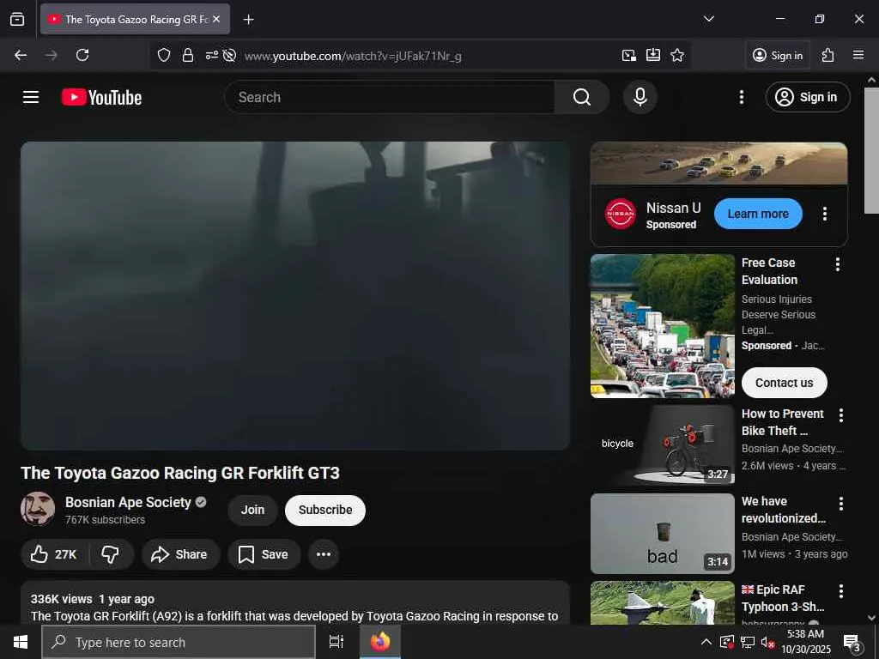Open YouTube settings three-dot menu in header
The height and width of the screenshot is (659, 879).
[742, 97]
